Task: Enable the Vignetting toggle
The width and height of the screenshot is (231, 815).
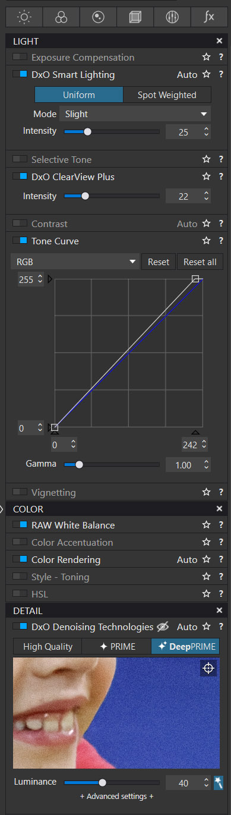Action: [x=20, y=492]
